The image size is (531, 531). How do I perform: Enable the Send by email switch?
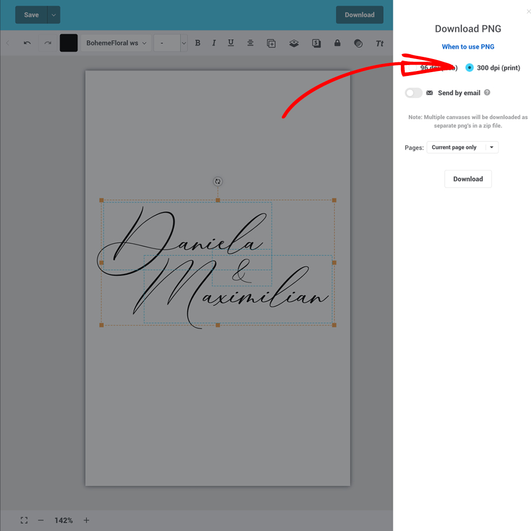point(413,93)
